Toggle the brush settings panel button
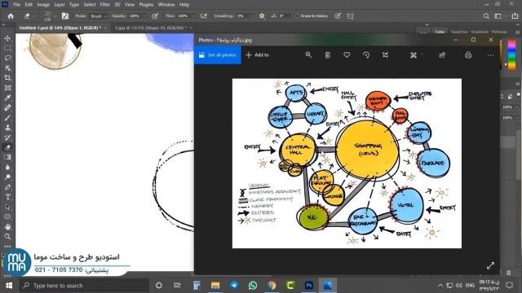Screen dimensions: 522x293 point(65,16)
